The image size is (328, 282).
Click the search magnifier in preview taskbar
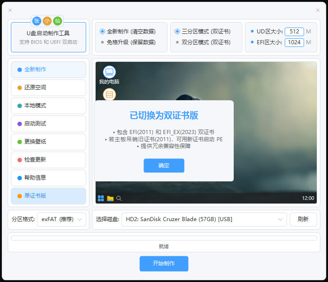pyautogui.click(x=119, y=199)
